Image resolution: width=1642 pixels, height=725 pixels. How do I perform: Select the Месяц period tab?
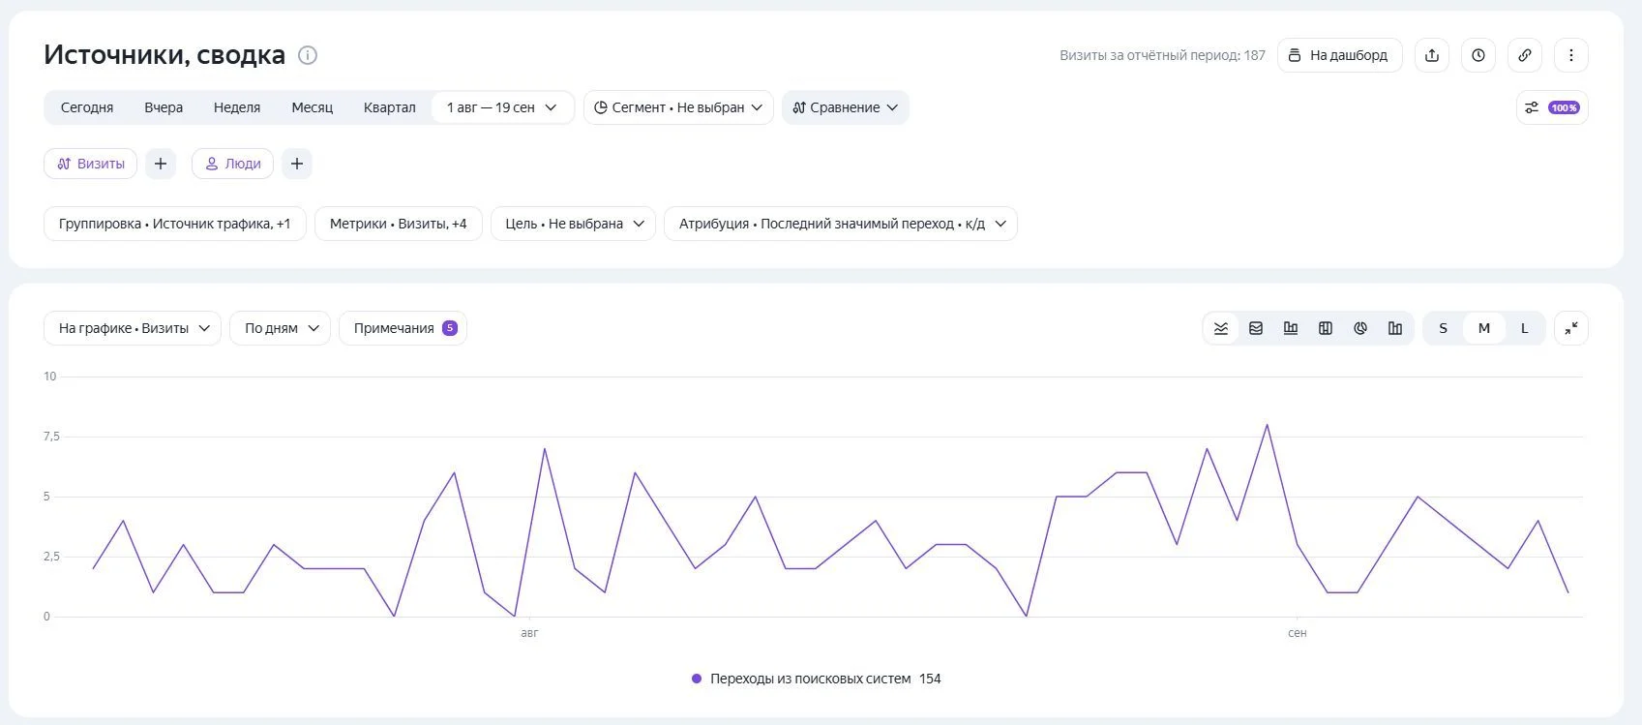coord(313,107)
